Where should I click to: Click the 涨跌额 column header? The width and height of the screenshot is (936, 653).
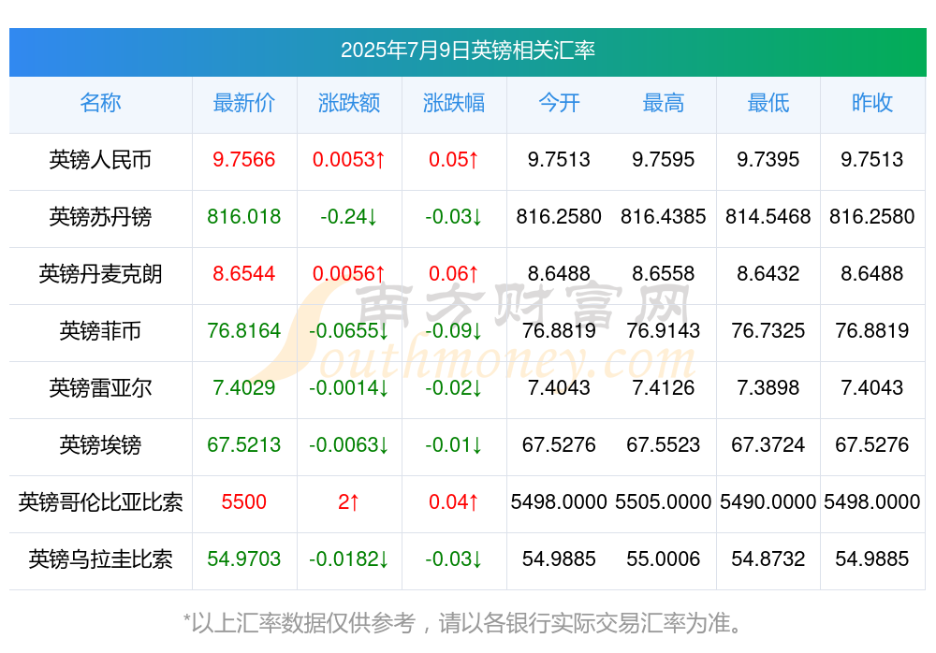click(x=349, y=103)
